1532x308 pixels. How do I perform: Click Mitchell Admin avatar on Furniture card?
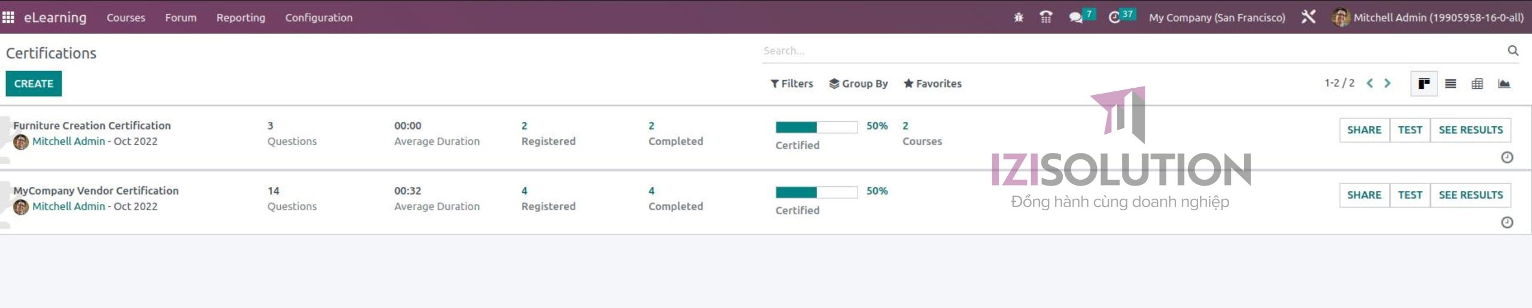(x=21, y=141)
